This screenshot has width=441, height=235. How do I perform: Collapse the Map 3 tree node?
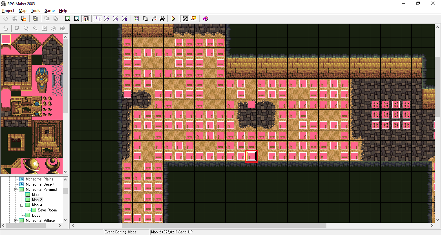coord(22,205)
